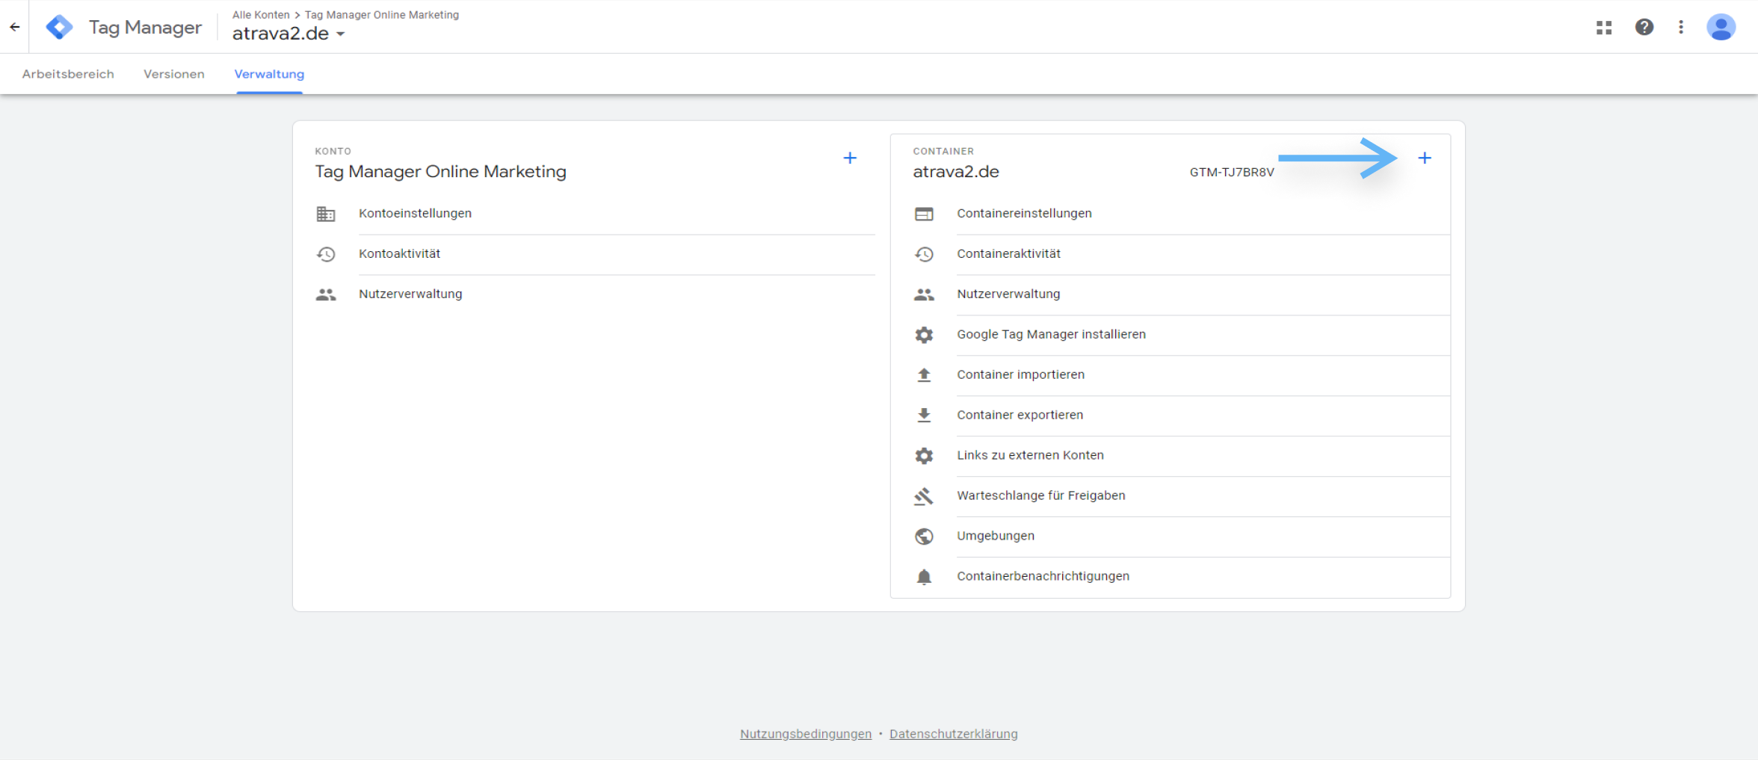The image size is (1758, 760).
Task: Open the Nutzungsbedingungen link
Action: point(805,734)
